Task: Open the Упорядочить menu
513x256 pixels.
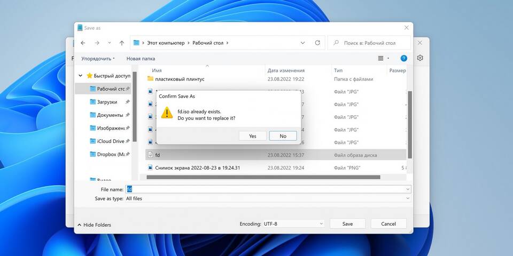Action: 98,59
